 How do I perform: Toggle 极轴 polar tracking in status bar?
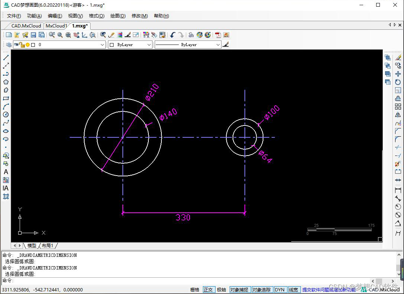(221, 290)
